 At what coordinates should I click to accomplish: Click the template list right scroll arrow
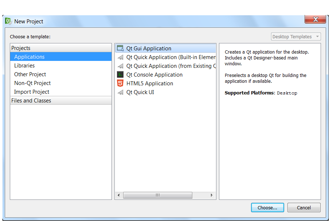[212, 195]
